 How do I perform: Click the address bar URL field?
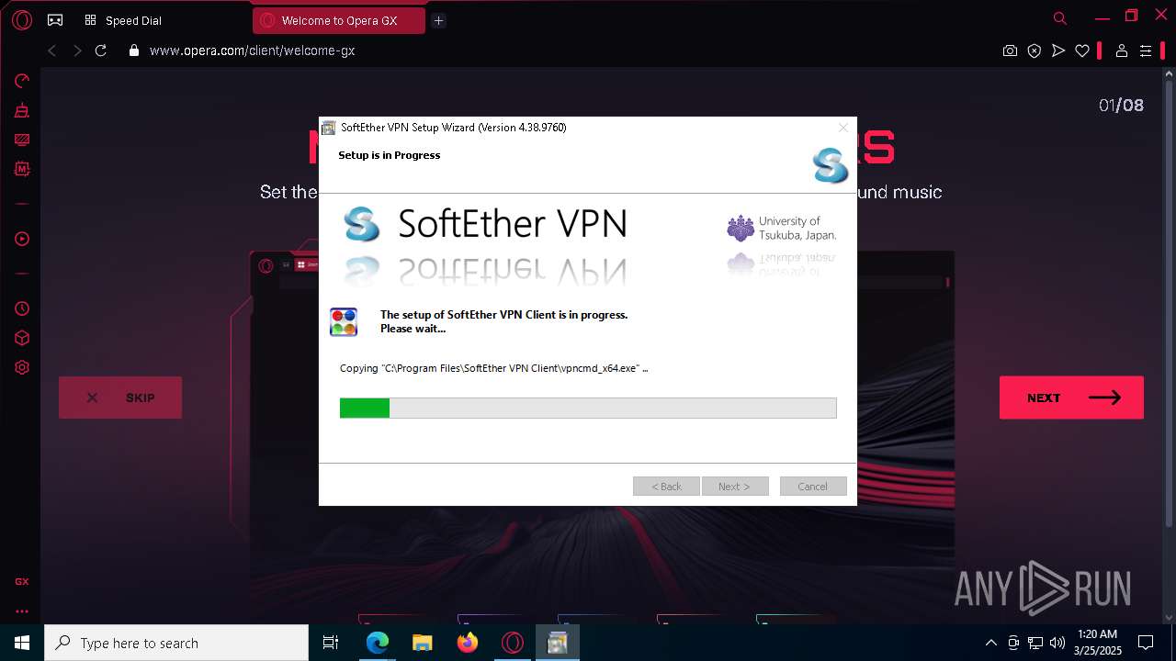point(252,50)
